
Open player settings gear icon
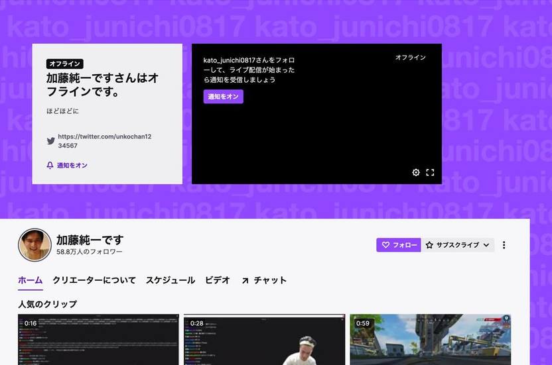coord(416,172)
